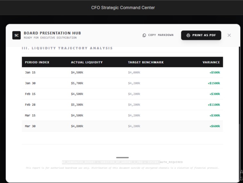Click the authorized boardroom use disclaimer text
The image size is (243, 183).
(x=122, y=168)
